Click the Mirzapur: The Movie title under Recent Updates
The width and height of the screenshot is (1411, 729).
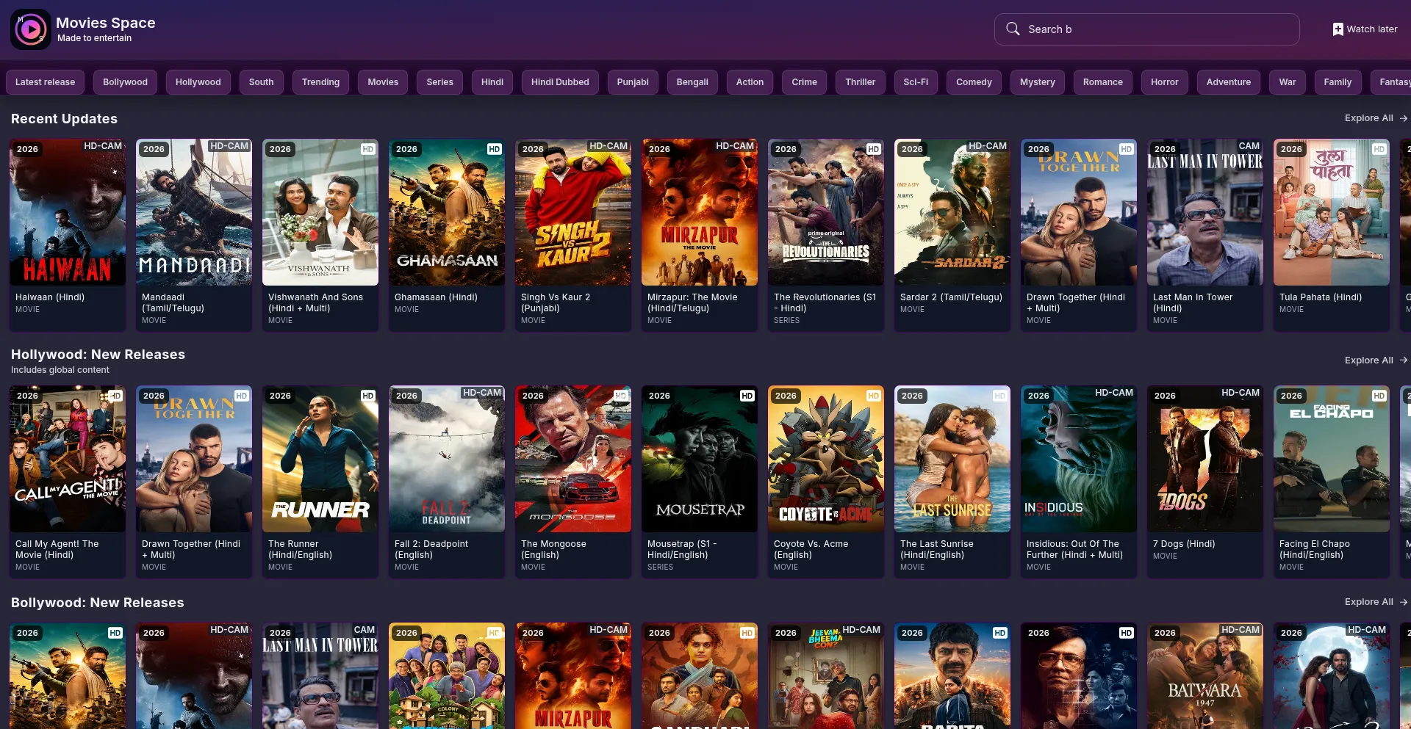point(692,302)
